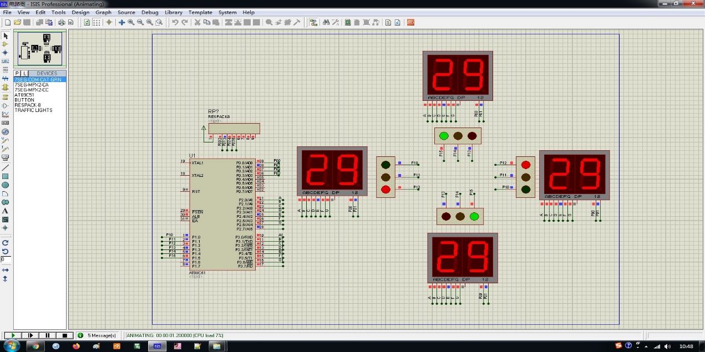
Task: Click the Print icon in toolbar
Action: 62,22
